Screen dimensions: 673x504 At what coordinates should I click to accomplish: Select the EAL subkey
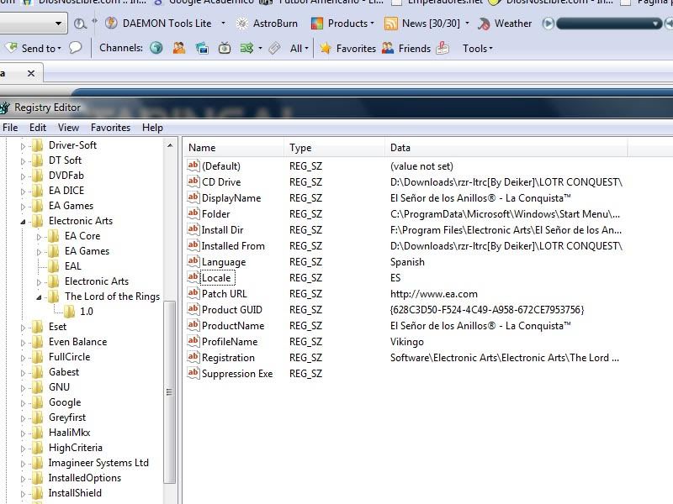click(73, 265)
